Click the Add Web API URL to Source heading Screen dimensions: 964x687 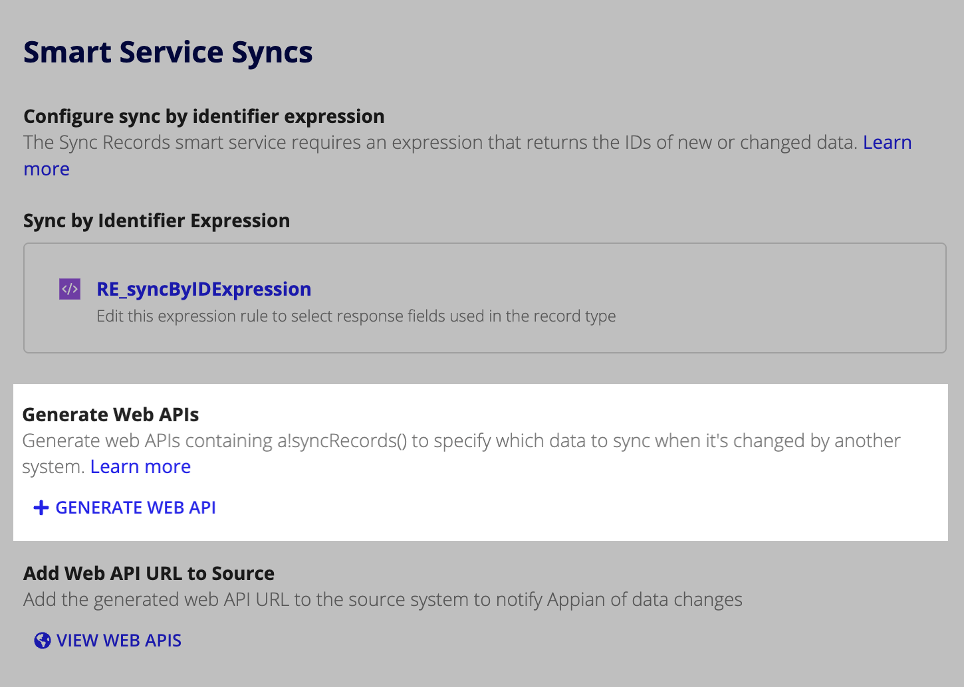[149, 573]
